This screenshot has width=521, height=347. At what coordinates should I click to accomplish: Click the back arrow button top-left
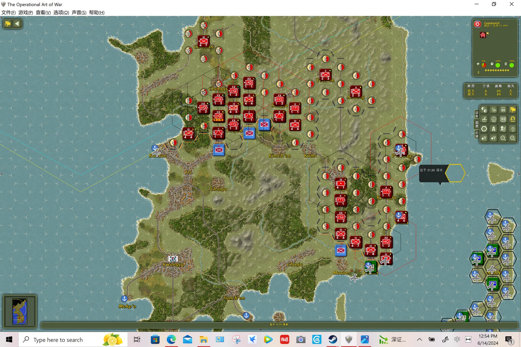[x=17, y=24]
